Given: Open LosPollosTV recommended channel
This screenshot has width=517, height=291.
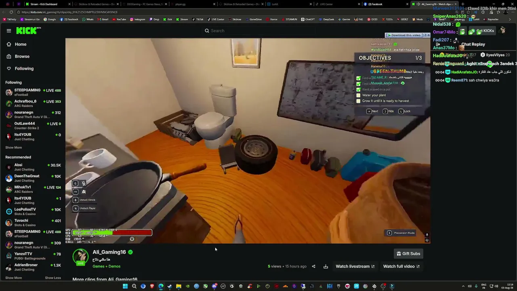Looking at the screenshot, I should pyautogui.click(x=33, y=211).
